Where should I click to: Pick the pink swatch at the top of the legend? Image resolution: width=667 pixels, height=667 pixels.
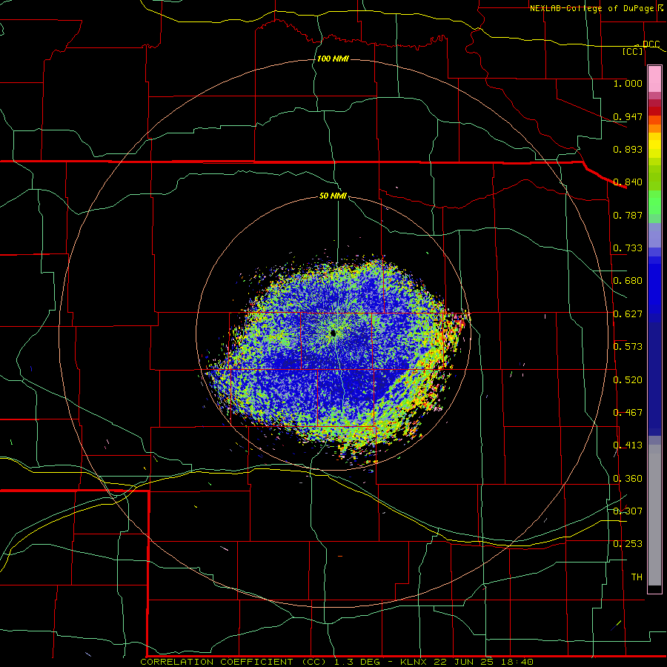click(x=654, y=79)
